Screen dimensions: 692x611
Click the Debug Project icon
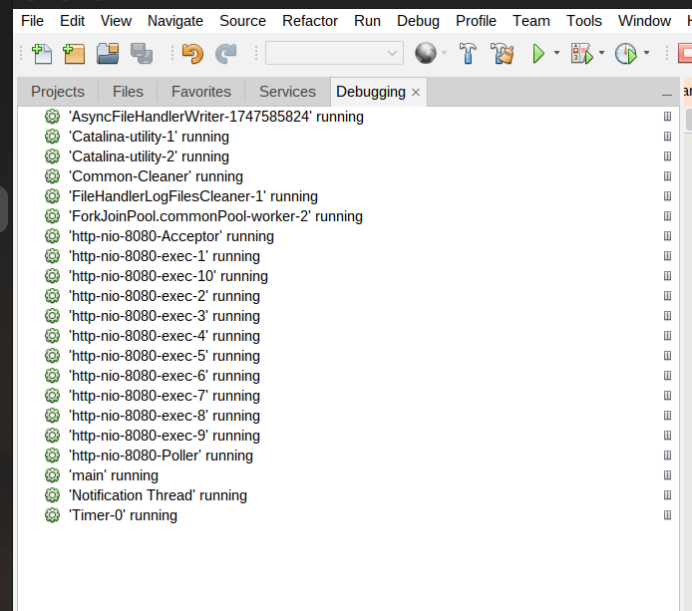tap(582, 54)
